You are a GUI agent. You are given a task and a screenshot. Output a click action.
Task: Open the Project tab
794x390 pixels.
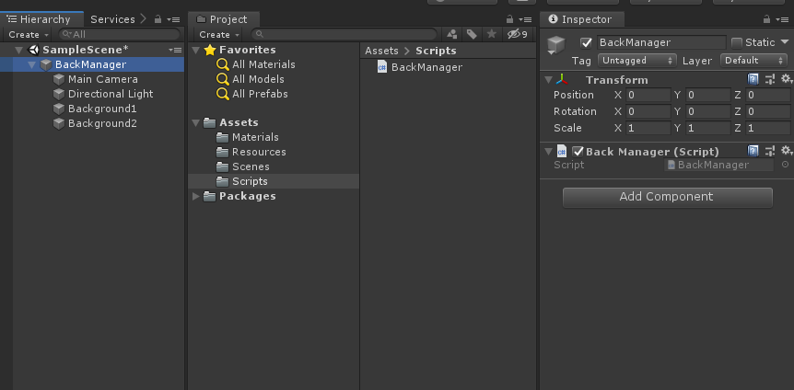223,19
